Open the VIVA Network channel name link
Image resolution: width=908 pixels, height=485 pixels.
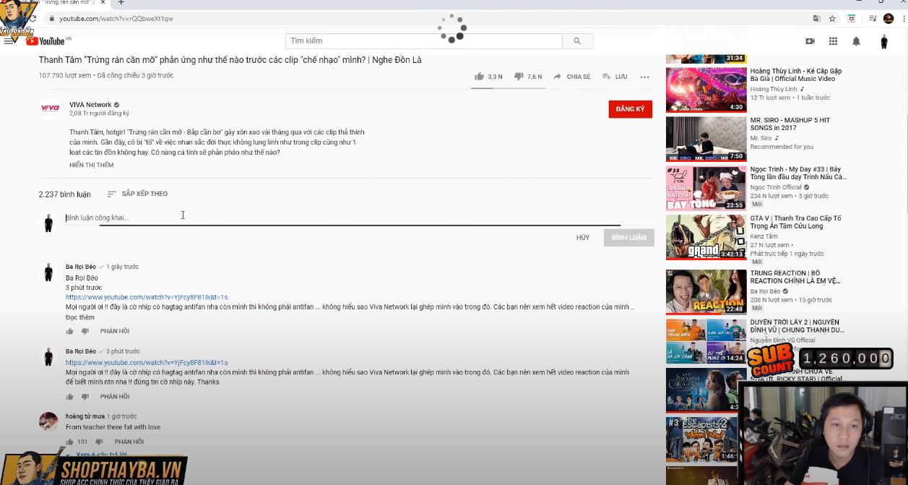[90, 105]
